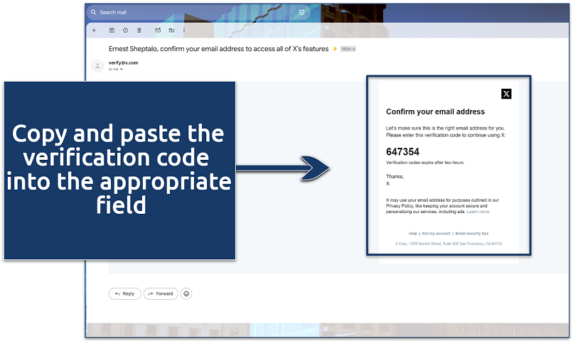Click the back arrow to return to inbox
The height and width of the screenshot is (341, 573).
[x=95, y=31]
